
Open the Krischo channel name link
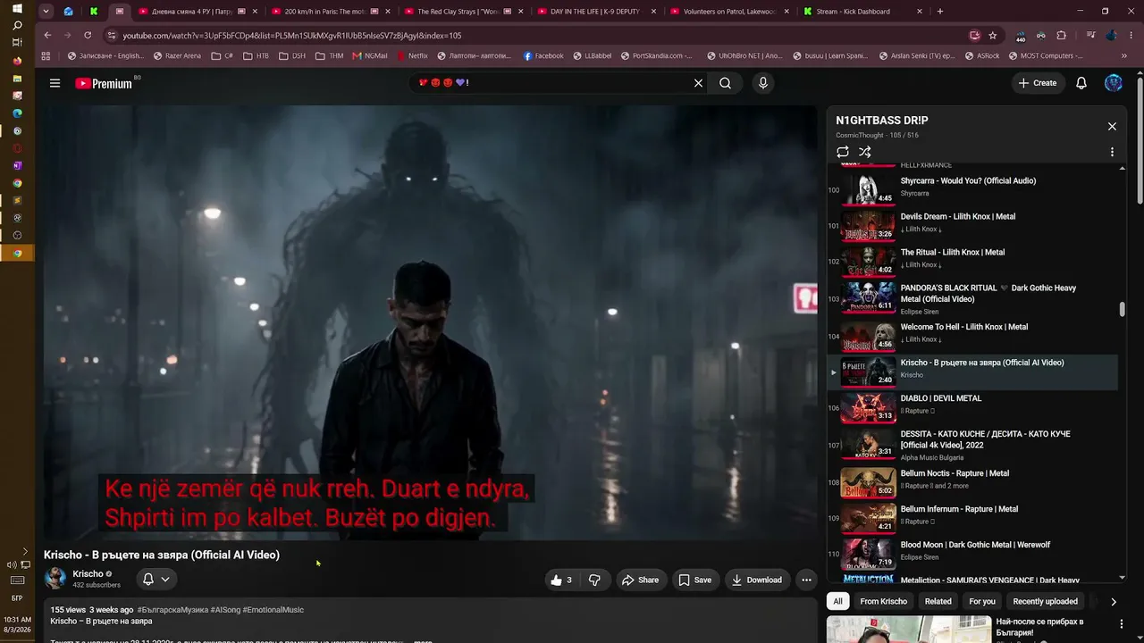pos(88,574)
